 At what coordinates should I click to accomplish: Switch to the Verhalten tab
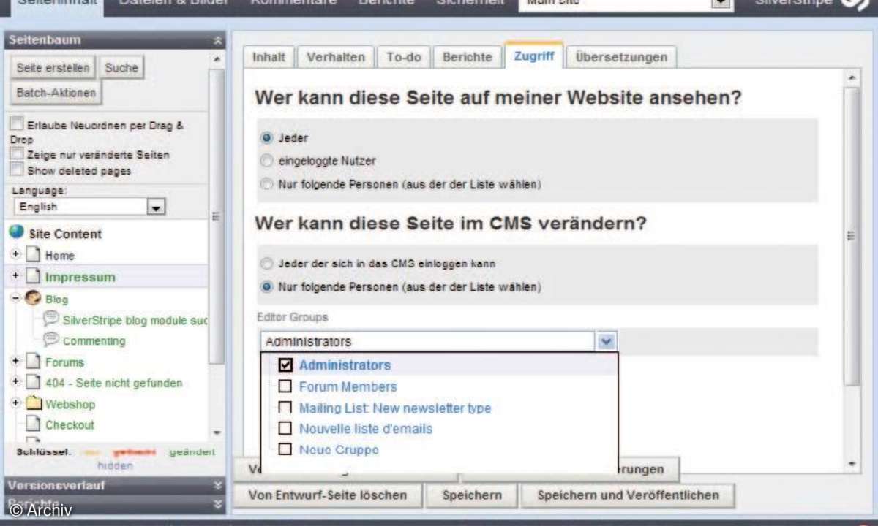click(336, 57)
